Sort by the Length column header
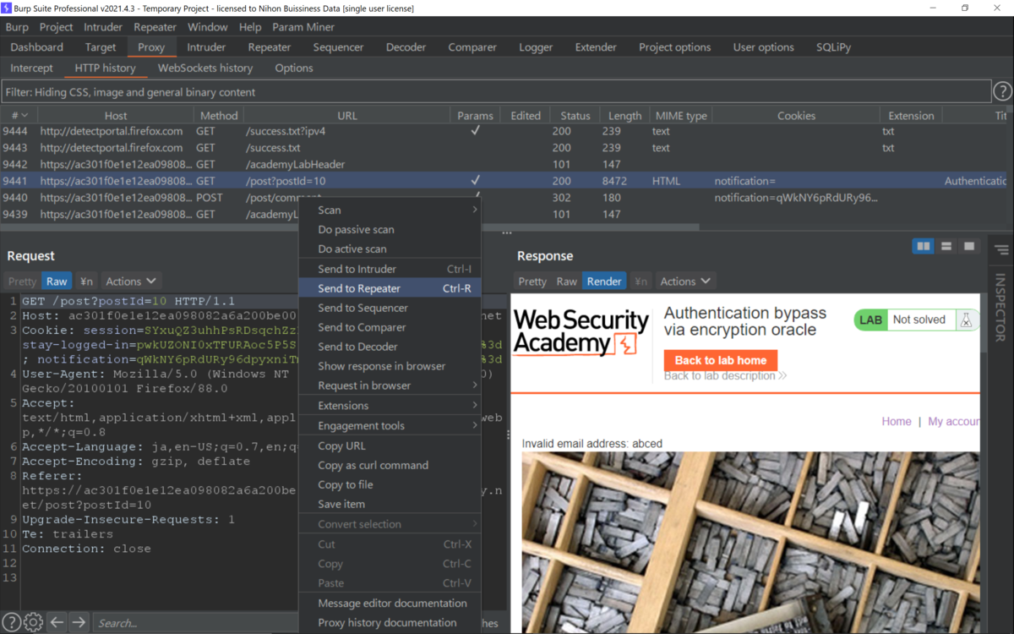 click(x=624, y=116)
